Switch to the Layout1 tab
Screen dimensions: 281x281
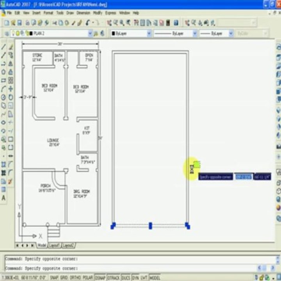(x=54, y=245)
